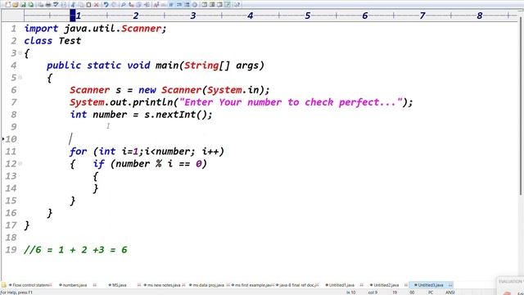524x295 pixels.
Task: Collapse the fold marker at line 3
Action: (20, 52)
